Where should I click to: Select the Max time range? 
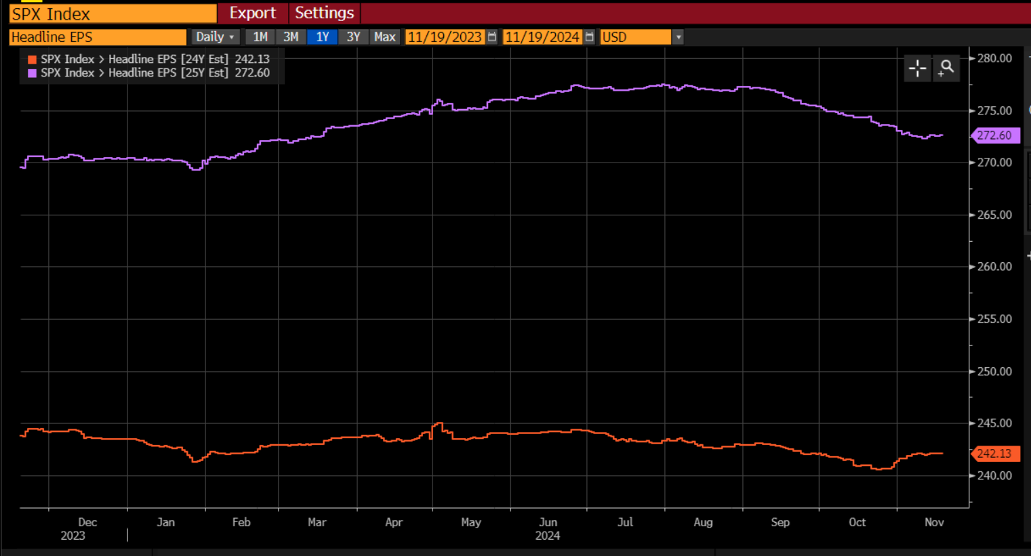384,37
